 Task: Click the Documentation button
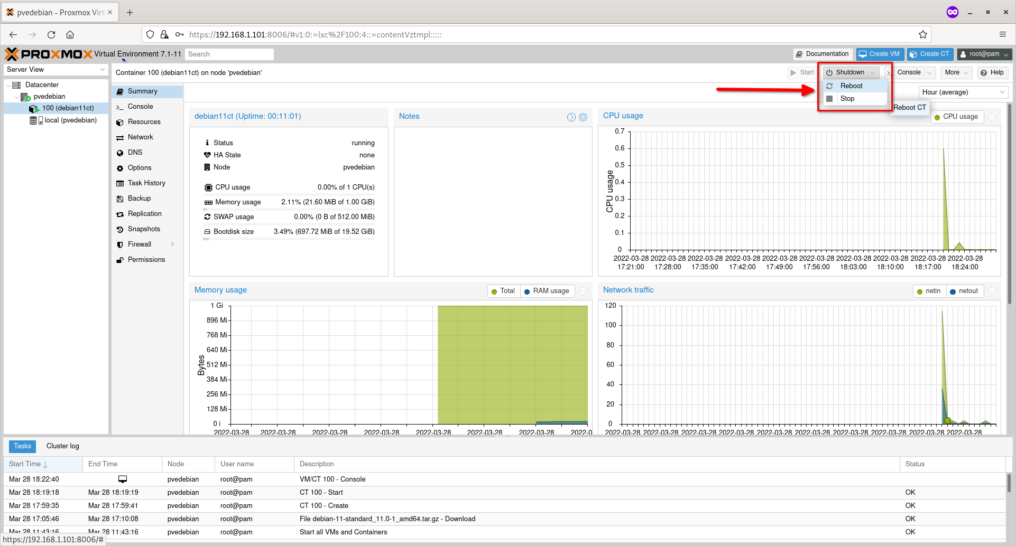point(823,54)
